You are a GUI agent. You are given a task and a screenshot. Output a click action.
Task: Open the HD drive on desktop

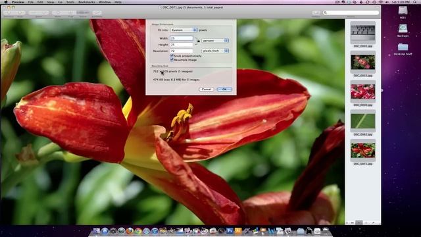[x=403, y=11]
